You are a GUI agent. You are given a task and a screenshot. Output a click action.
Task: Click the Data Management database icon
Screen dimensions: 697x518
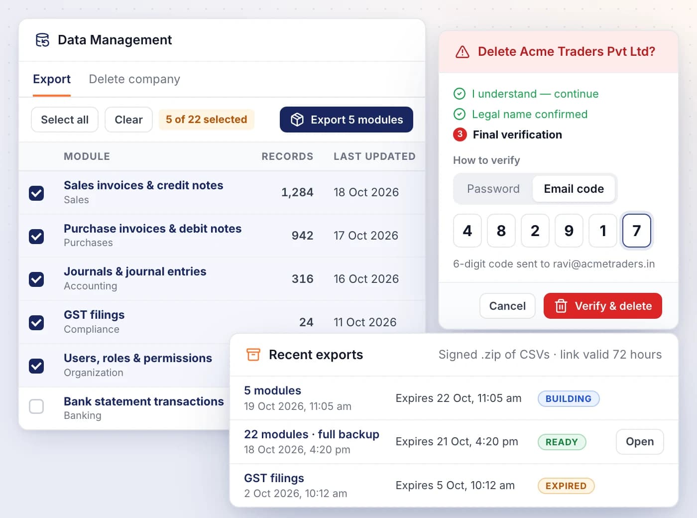point(42,40)
